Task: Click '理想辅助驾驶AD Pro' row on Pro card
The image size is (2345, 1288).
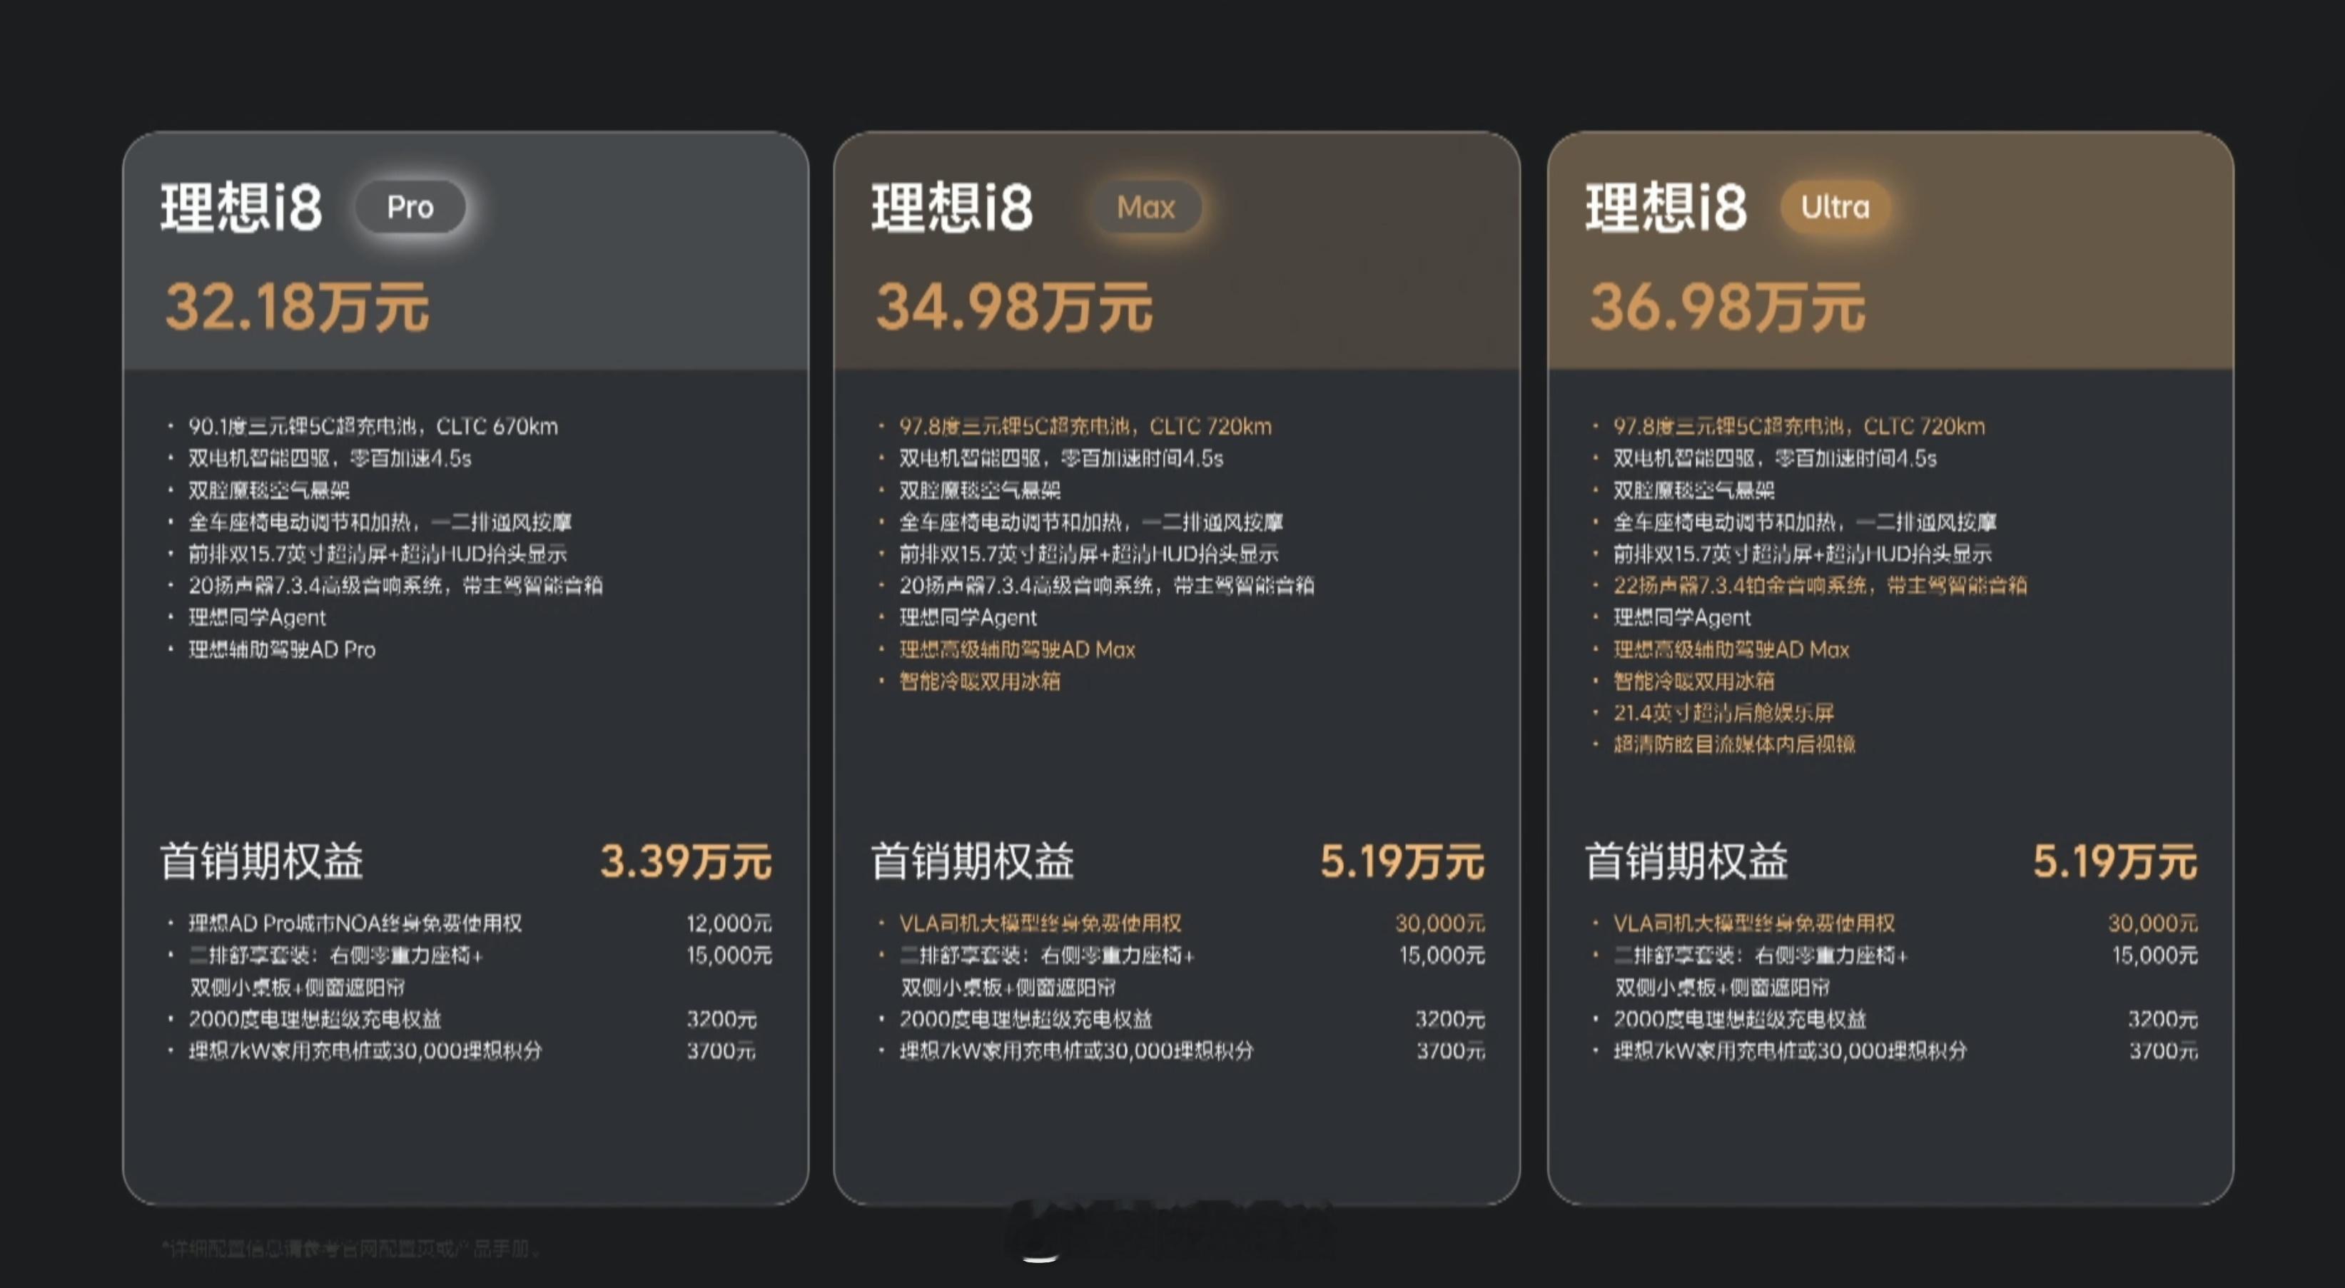Action: click(x=281, y=649)
